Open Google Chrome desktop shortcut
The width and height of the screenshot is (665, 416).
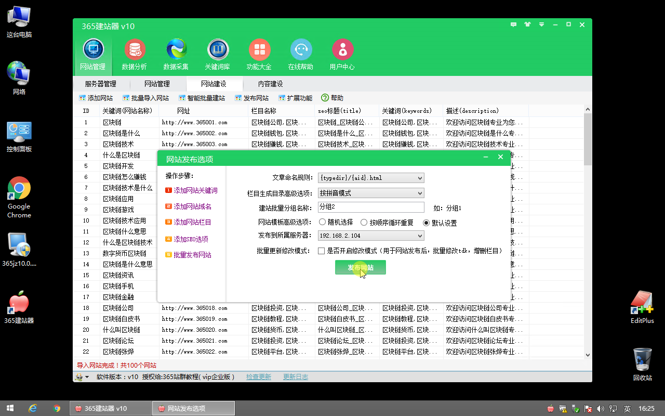click(19, 198)
